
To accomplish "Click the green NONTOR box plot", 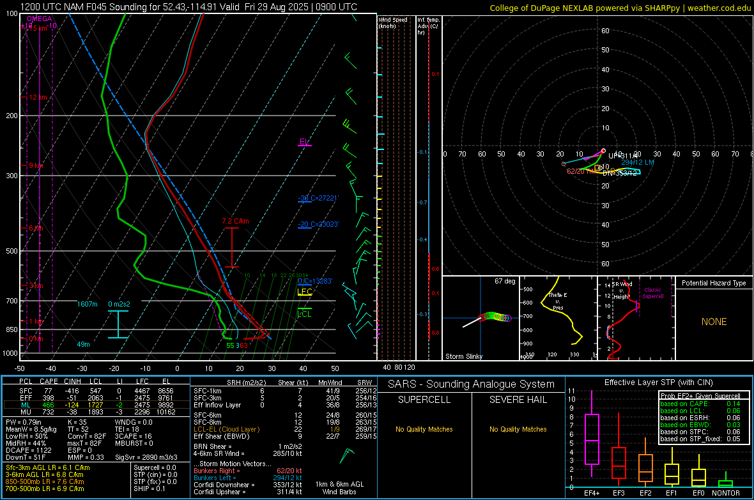I will point(725,483).
